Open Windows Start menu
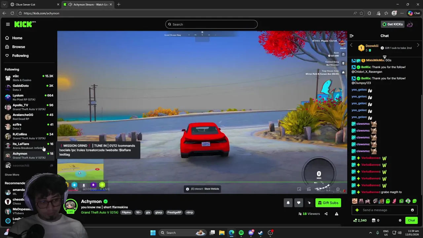The width and height of the screenshot is (423, 238). pos(153,233)
